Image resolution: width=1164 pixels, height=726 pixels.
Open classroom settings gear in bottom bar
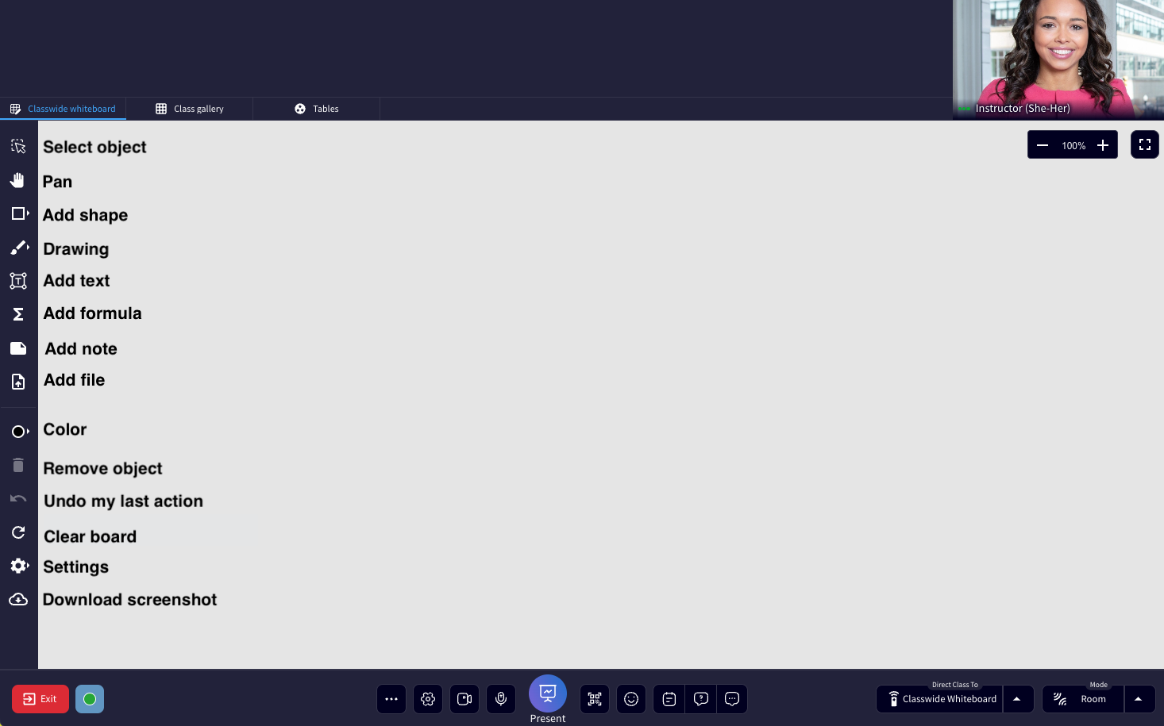point(428,699)
